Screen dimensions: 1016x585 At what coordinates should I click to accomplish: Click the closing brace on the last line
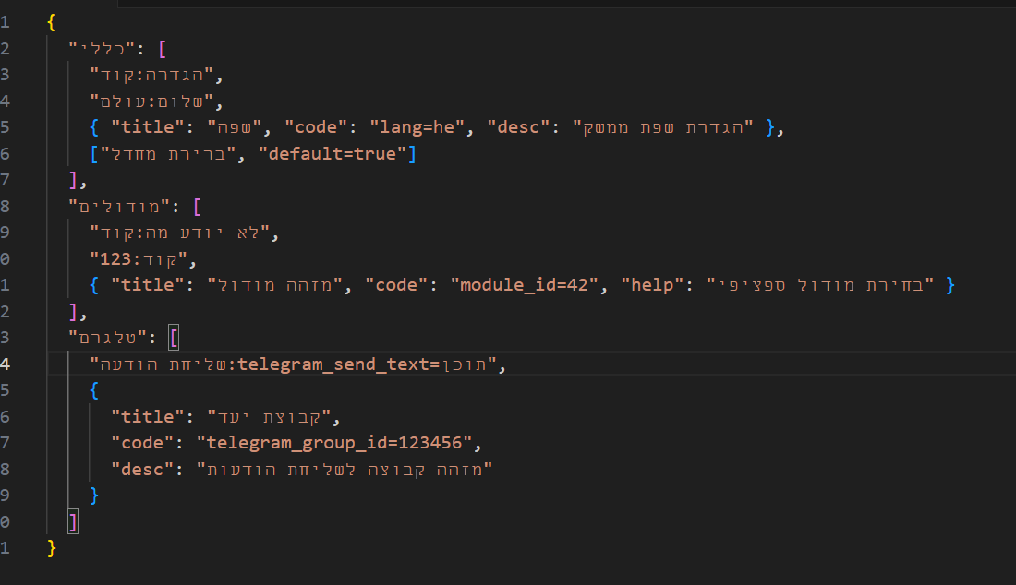(51, 545)
